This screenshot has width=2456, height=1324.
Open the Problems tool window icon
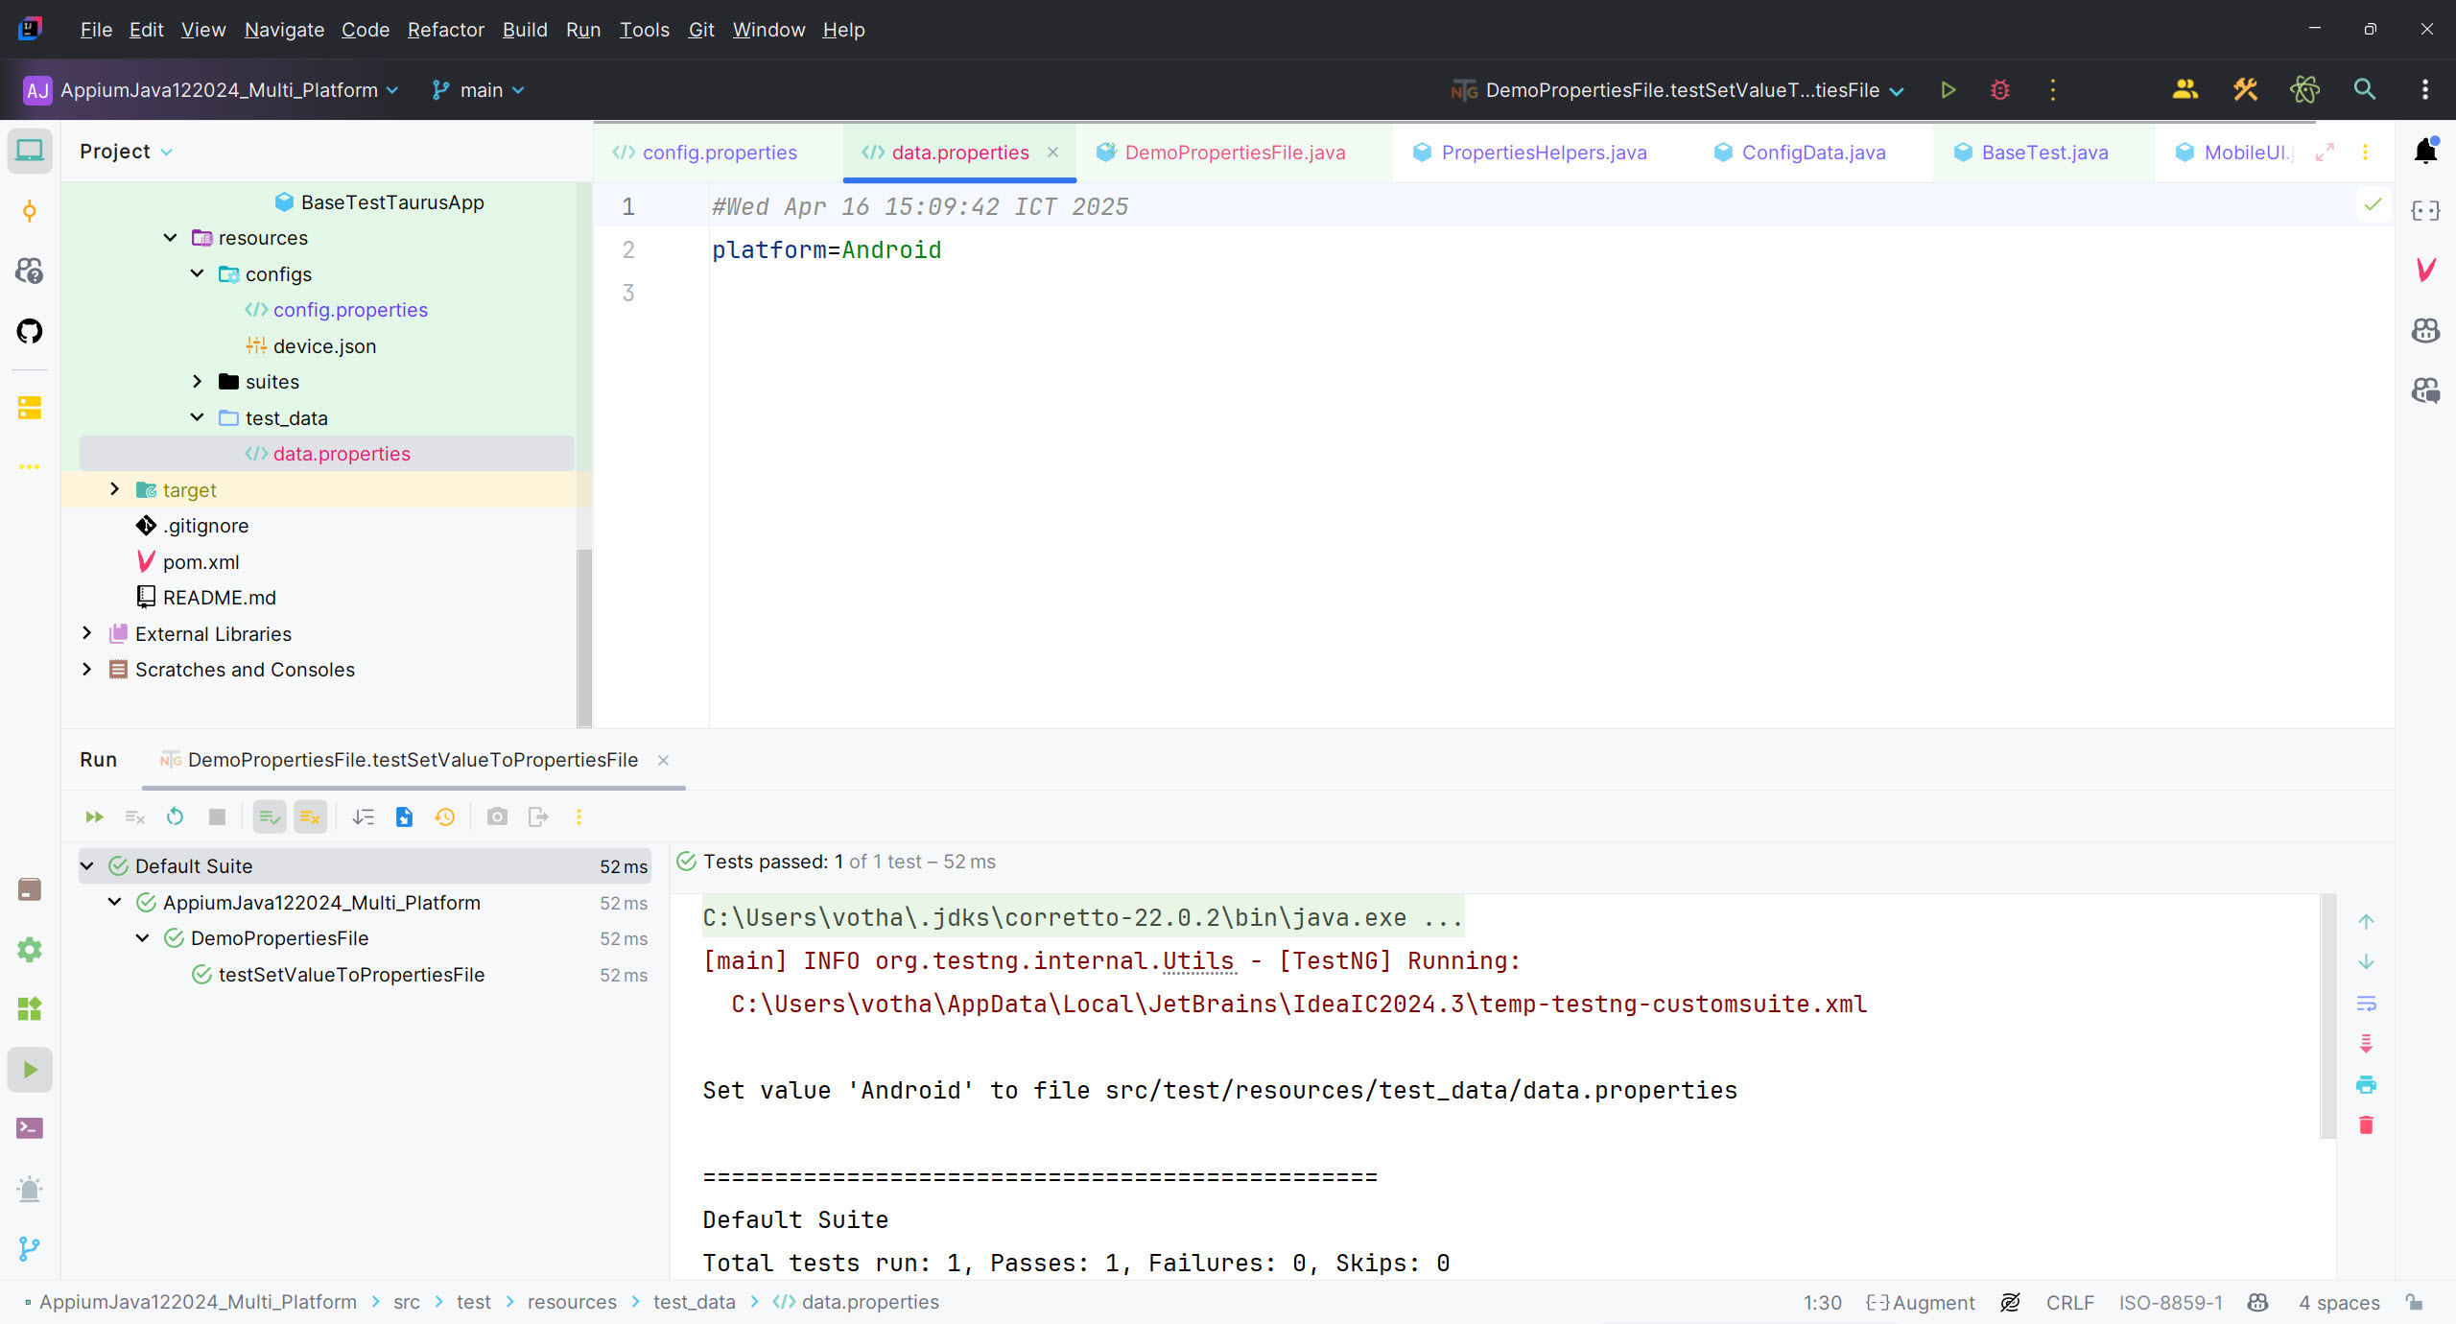point(30,1190)
